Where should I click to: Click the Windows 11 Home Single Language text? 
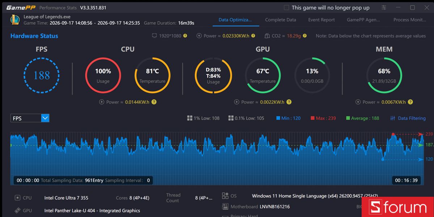click(315, 196)
